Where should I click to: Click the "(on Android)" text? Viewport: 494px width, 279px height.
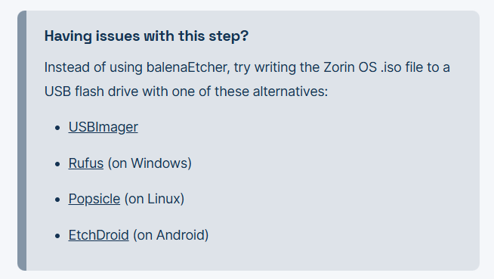[171, 235]
